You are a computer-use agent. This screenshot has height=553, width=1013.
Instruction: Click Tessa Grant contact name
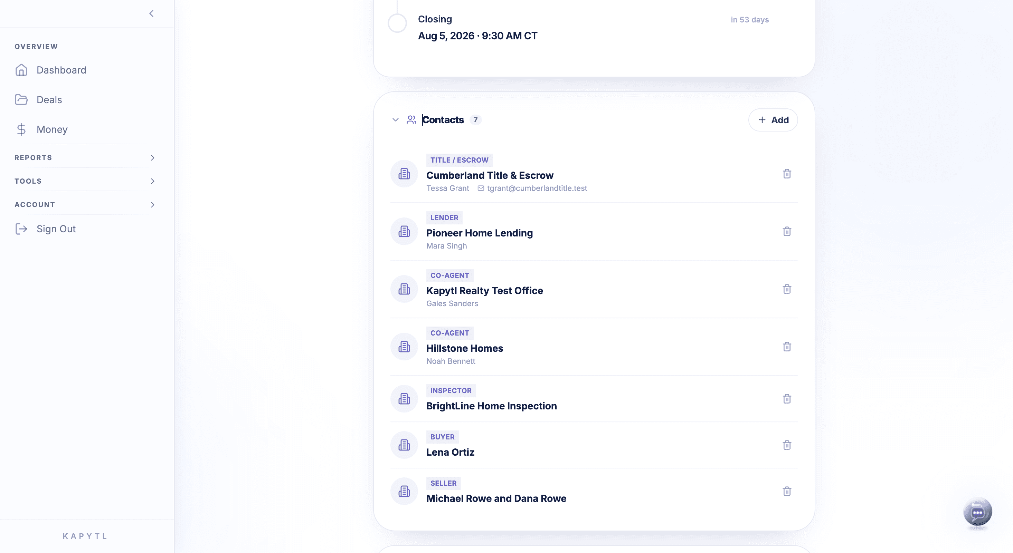pos(447,188)
